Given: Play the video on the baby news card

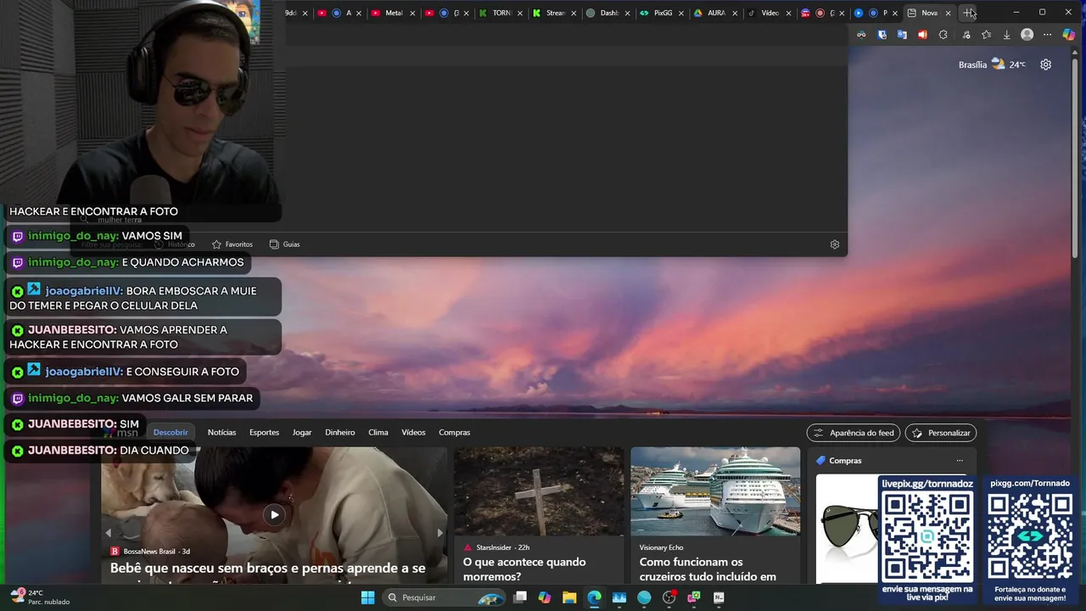Looking at the screenshot, I should [x=274, y=514].
